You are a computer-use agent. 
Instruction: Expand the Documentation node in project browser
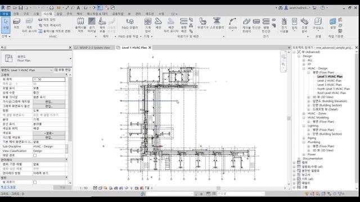tap(299, 158)
